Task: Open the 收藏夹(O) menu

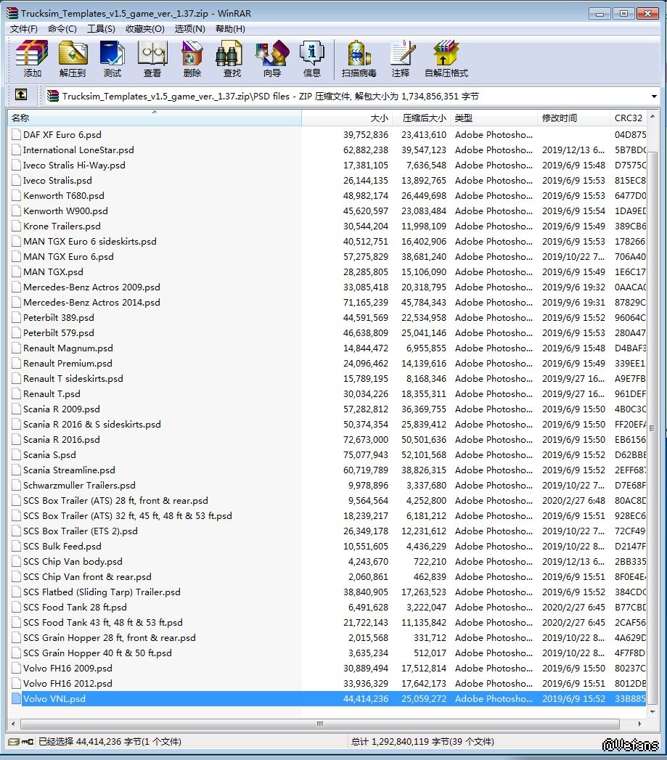Action: click(145, 29)
